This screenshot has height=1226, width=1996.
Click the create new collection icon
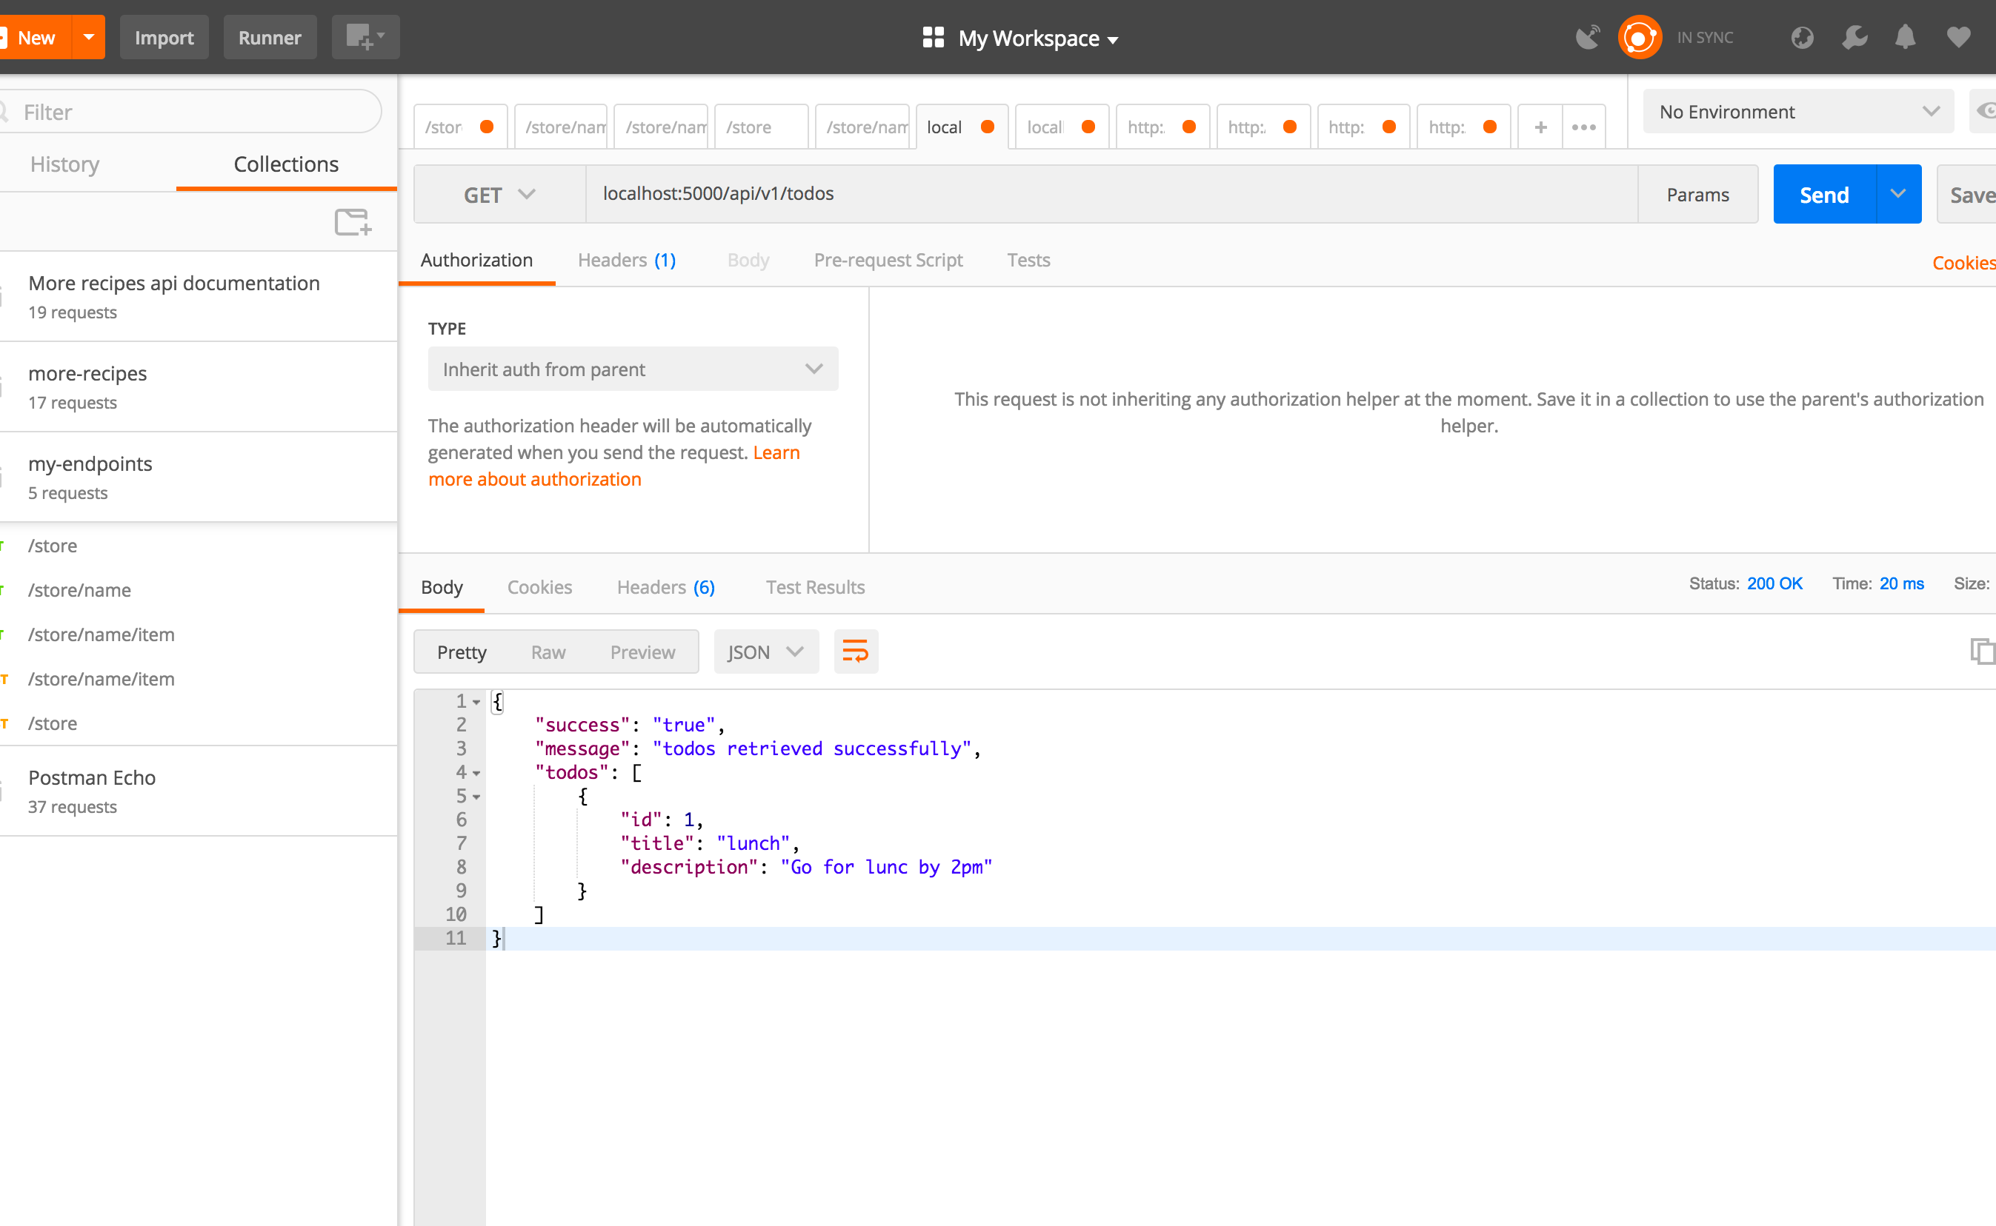click(353, 222)
